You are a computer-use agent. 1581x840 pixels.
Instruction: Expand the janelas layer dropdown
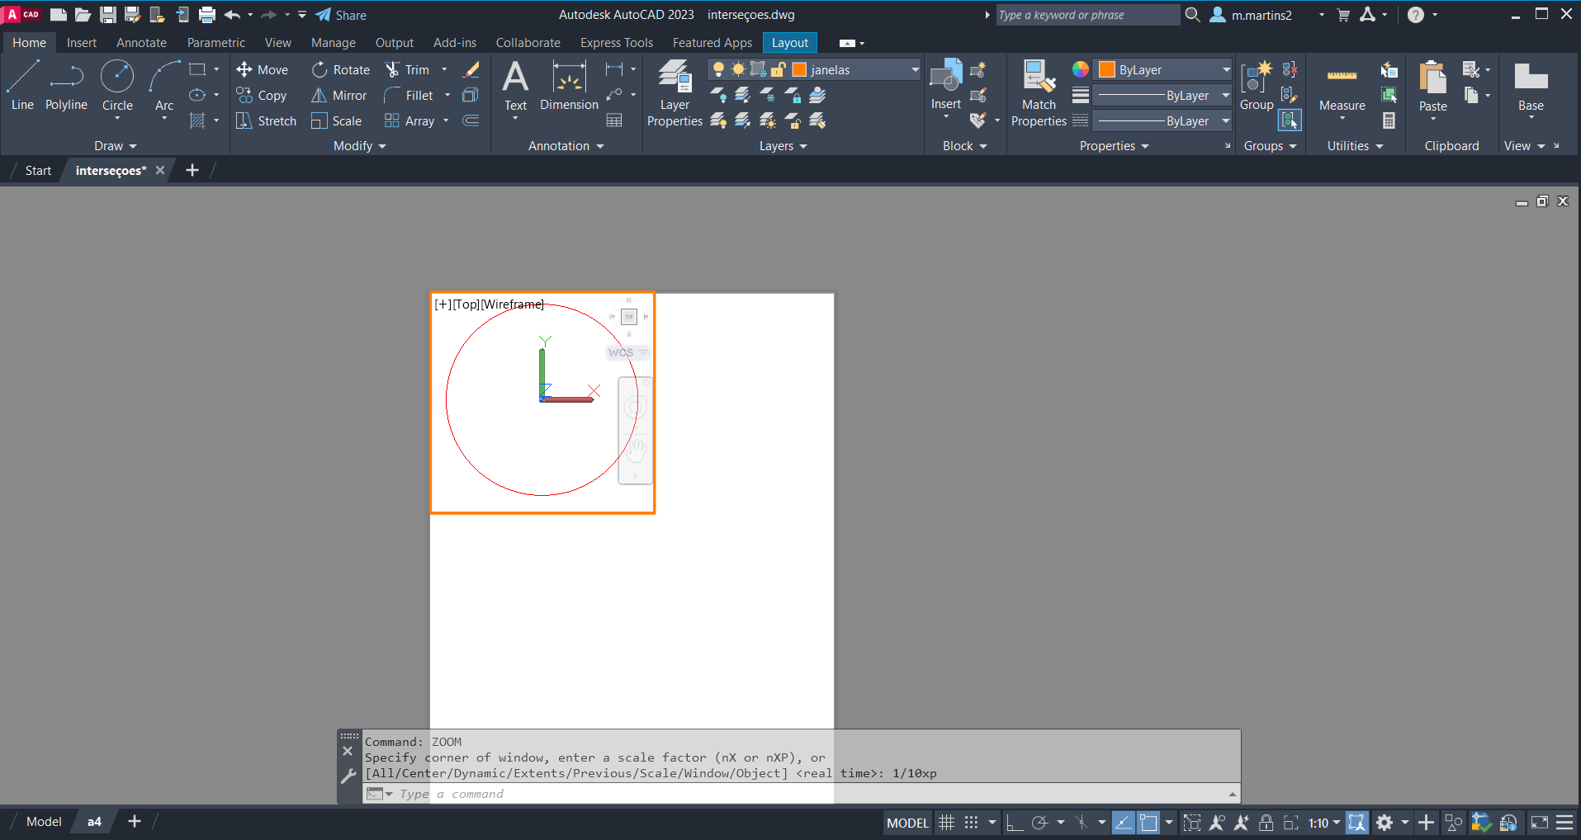pos(915,70)
